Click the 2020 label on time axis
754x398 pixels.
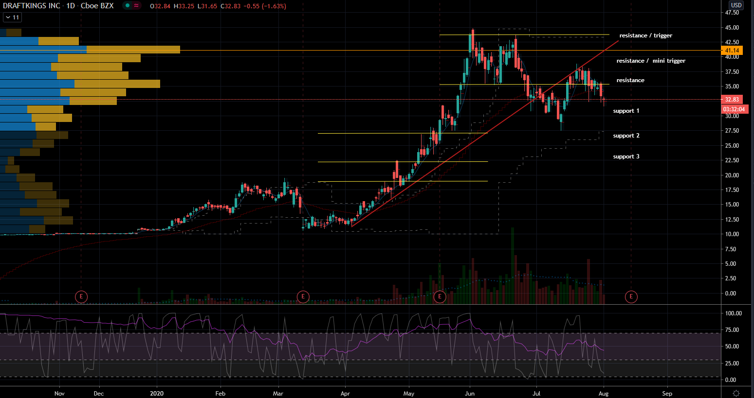click(157, 394)
